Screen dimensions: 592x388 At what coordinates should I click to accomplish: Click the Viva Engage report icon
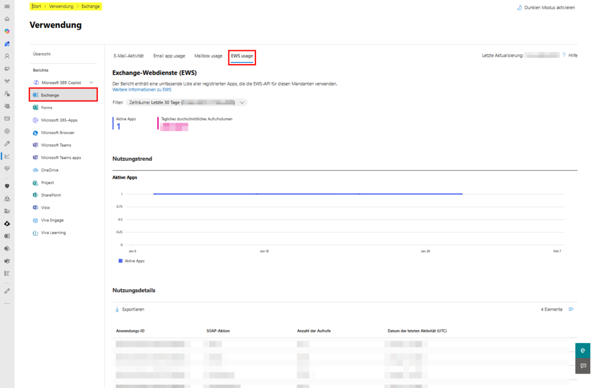tap(36, 220)
